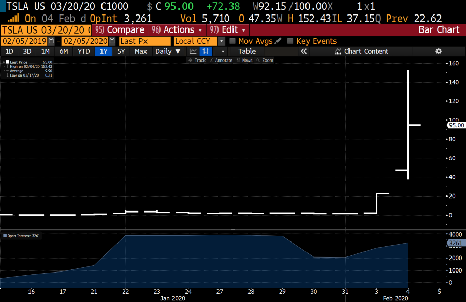Activate the Track crosshair tool

click(x=197, y=61)
